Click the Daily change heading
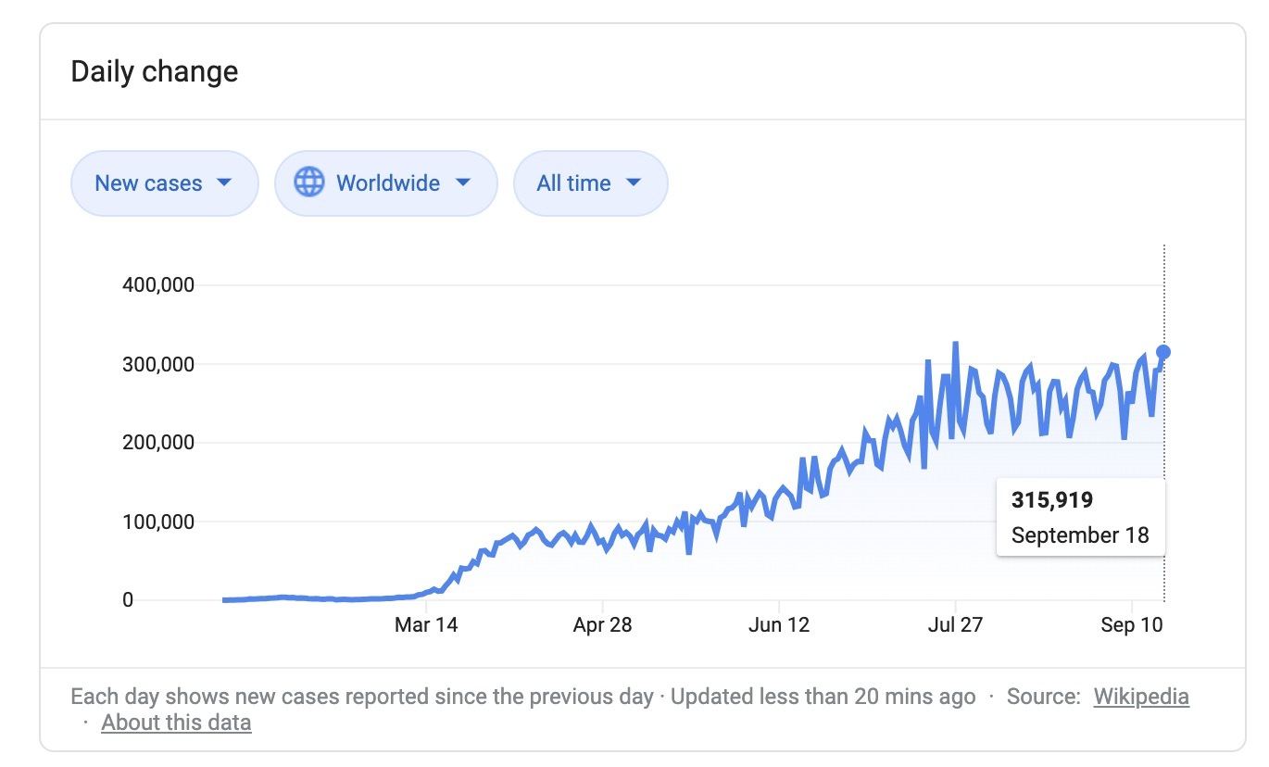 [x=155, y=71]
